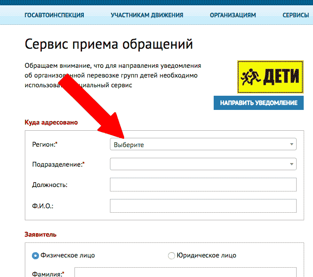Viewport: 313px width, 277px height.
Task: Click the Заявитель section heading
Action: pyautogui.click(x=40, y=234)
